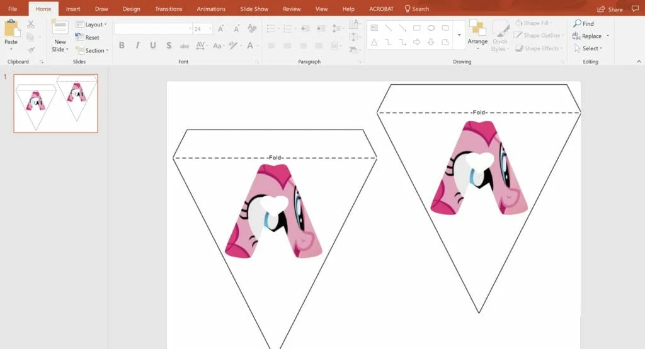Click the Copy icon
Image resolution: width=645 pixels, height=349 pixels.
pos(30,37)
